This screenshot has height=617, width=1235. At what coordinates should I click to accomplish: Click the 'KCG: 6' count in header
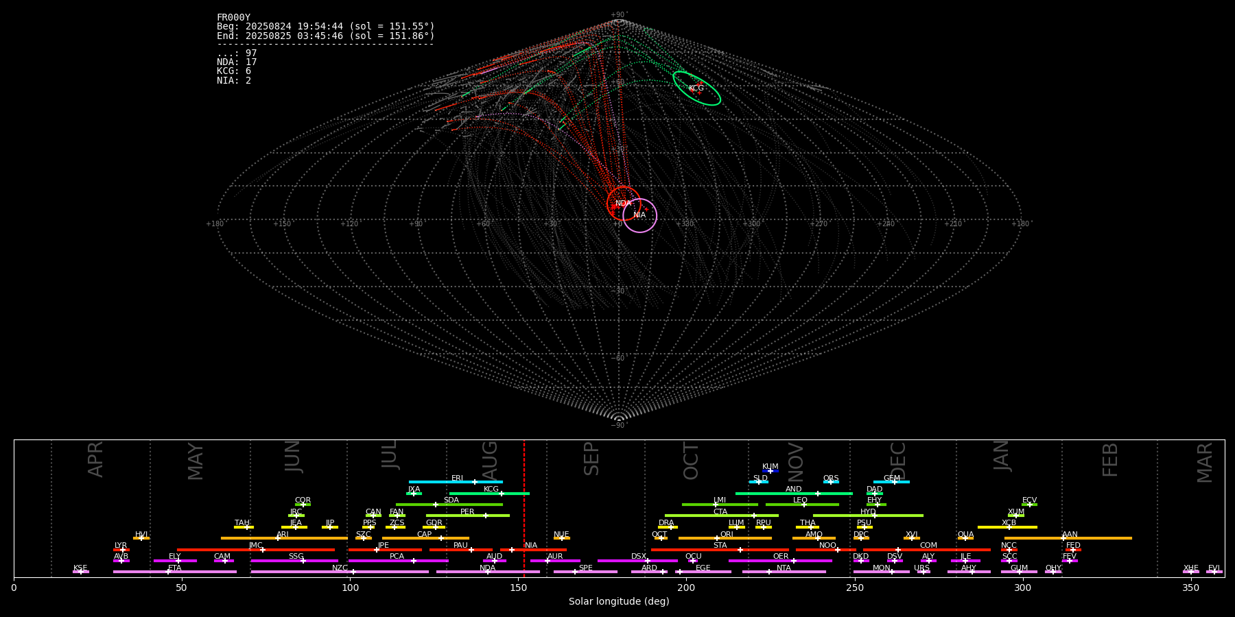234,71
